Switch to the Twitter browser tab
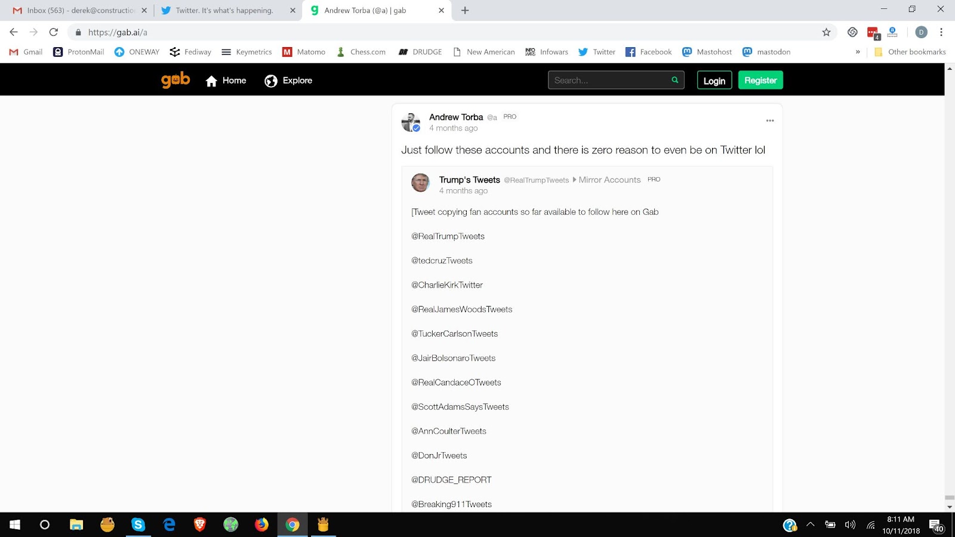This screenshot has height=537, width=955. point(224,10)
